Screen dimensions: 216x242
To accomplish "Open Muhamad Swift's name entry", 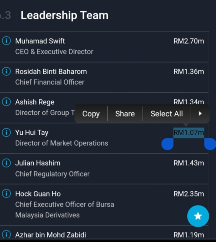I will 40,41.
